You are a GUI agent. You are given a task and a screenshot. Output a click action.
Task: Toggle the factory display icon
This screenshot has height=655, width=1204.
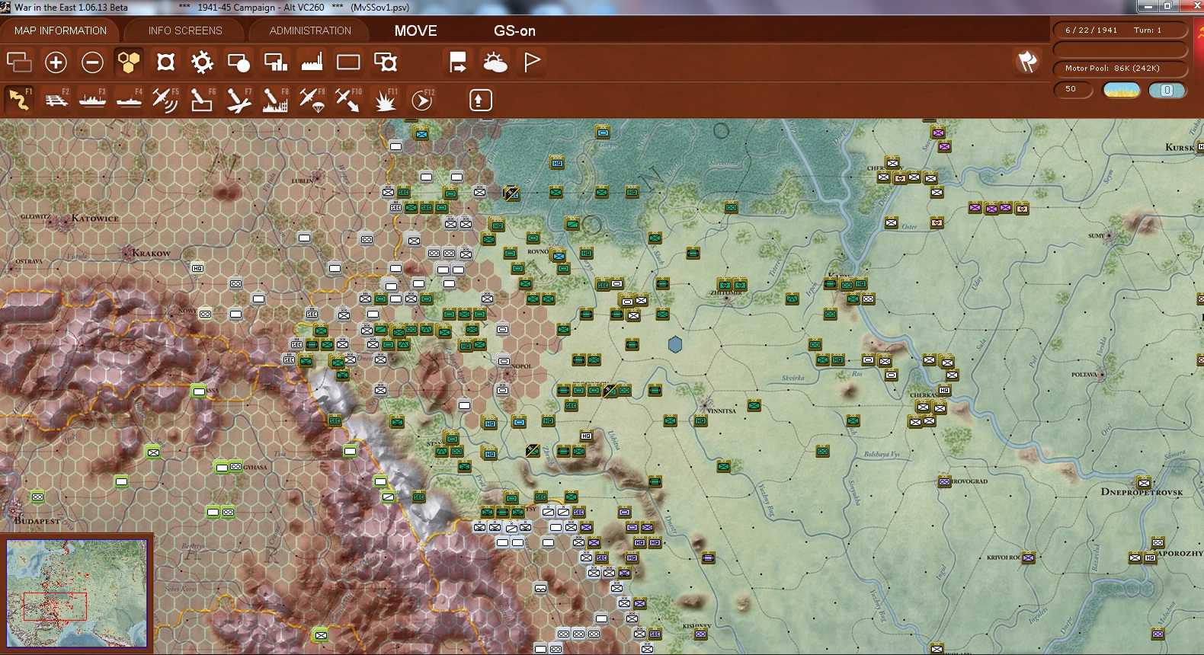click(312, 62)
